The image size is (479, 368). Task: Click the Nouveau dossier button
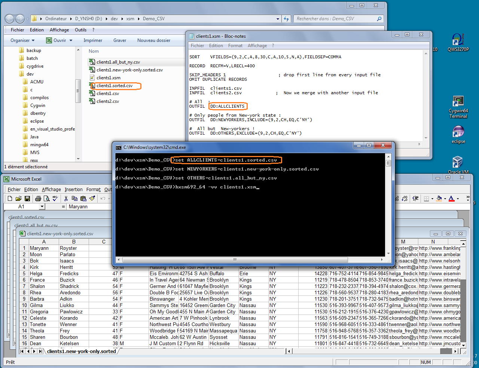(x=153, y=40)
